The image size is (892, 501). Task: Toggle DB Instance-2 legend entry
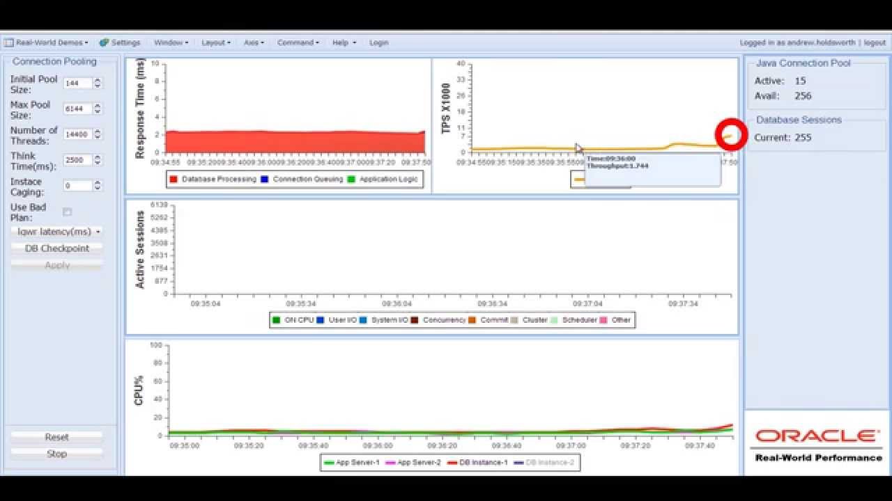(544, 463)
